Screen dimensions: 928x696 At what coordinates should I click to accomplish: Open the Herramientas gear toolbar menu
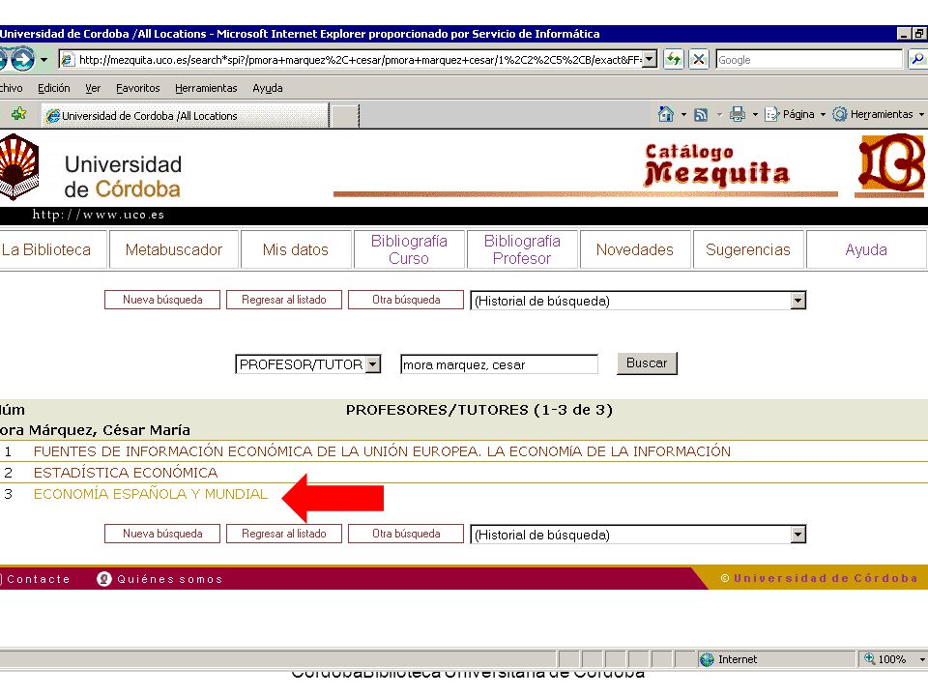tap(877, 114)
